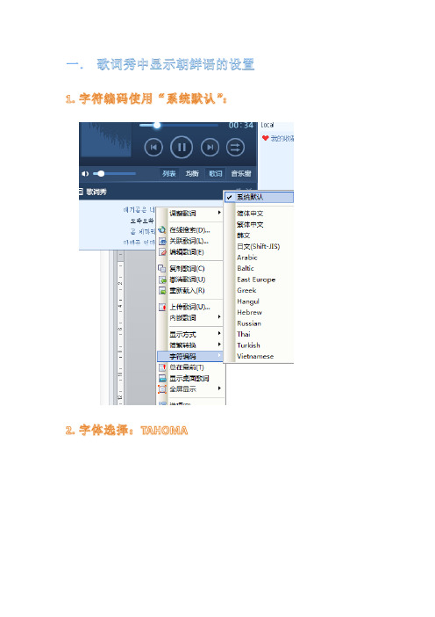Select 复制歌词(C) copy icon entry

click(190, 268)
